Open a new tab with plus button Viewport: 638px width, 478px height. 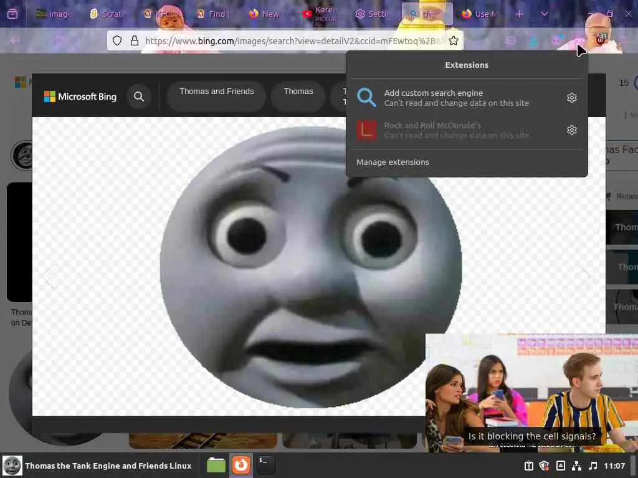click(519, 14)
